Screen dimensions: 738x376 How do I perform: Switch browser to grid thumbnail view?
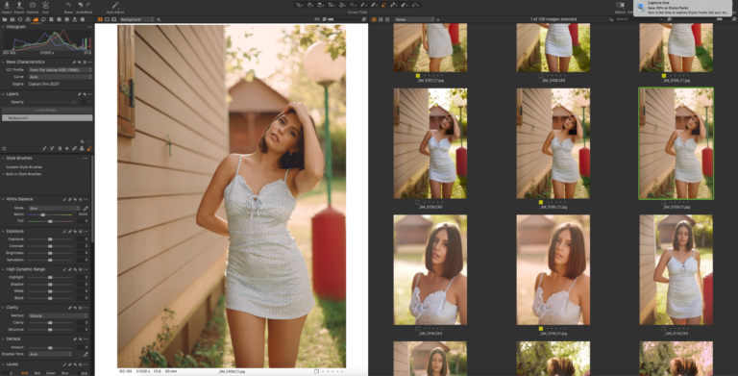pyautogui.click(x=374, y=19)
